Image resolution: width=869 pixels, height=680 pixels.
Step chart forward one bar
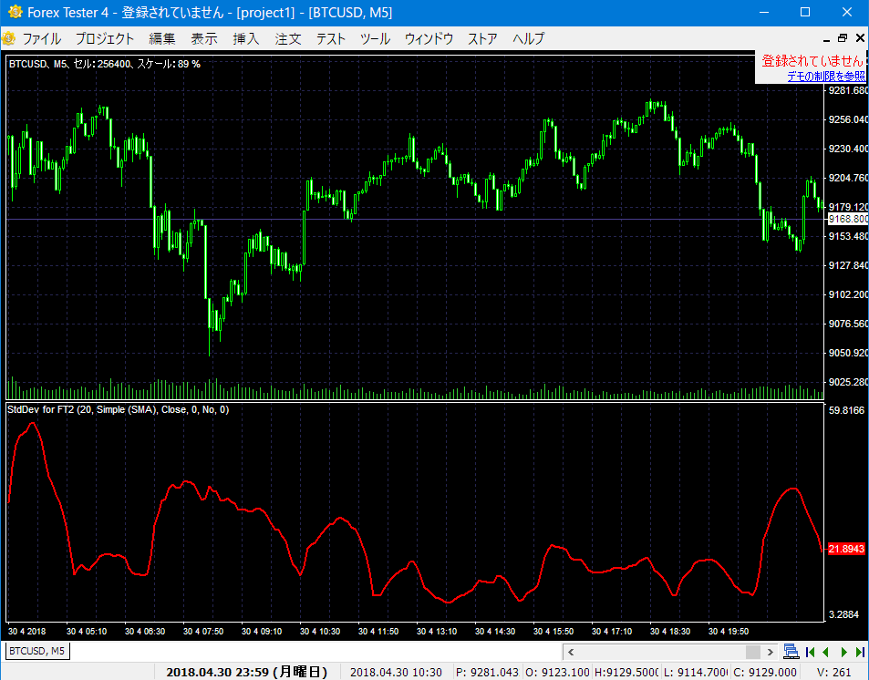click(x=843, y=652)
